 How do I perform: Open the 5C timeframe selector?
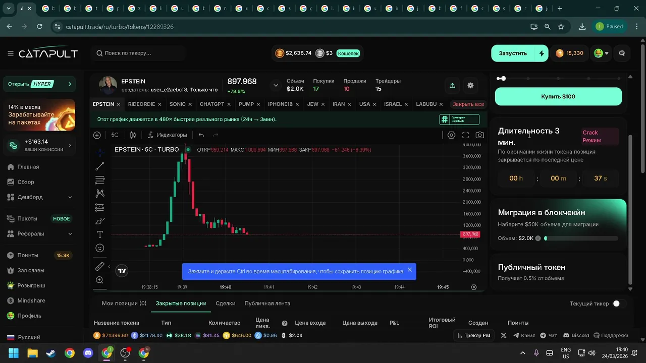(115, 135)
